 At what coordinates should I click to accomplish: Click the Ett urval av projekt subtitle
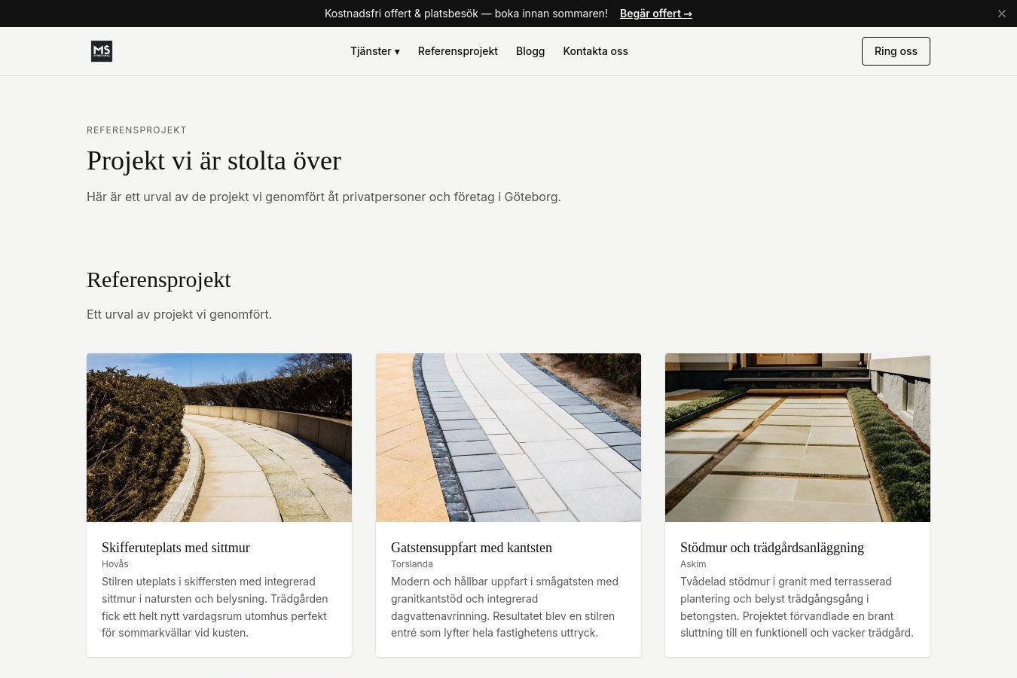click(179, 314)
